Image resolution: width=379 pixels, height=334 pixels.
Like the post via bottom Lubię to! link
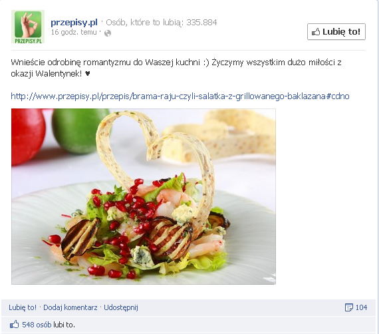(x=23, y=307)
